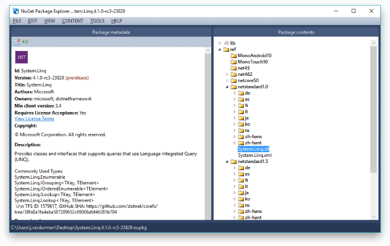Select System.Linq.dll in netstandard1.0
Screen dimensions: 390x246
[254, 149]
